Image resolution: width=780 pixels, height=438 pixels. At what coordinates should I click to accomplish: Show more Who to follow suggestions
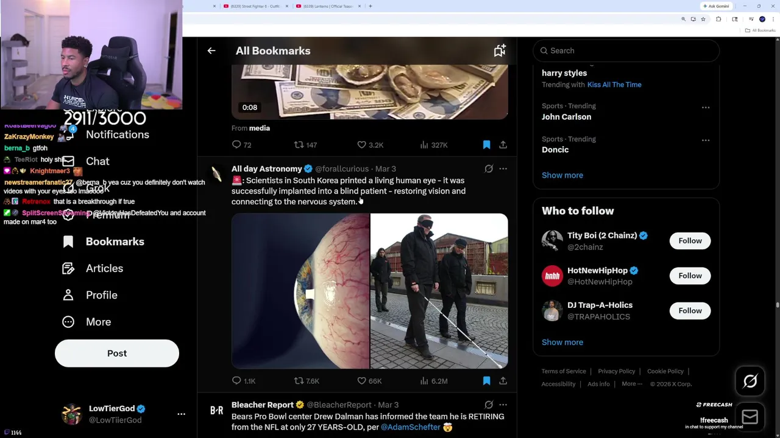pyautogui.click(x=562, y=342)
